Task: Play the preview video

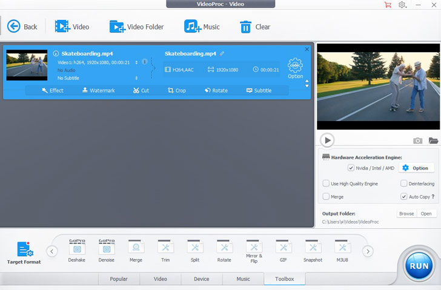Action: (327, 140)
